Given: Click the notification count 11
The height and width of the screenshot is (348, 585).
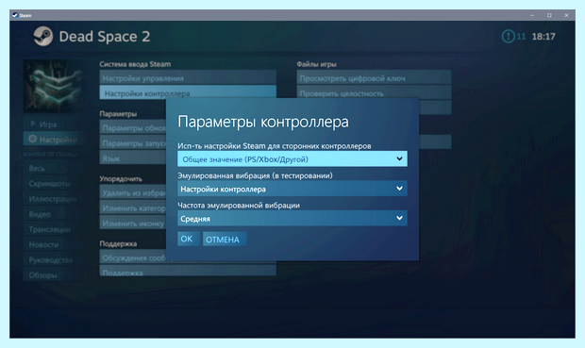Looking at the screenshot, I should point(521,37).
